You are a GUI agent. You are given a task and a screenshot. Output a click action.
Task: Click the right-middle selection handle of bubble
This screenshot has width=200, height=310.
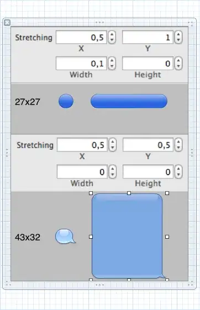coord(167,237)
